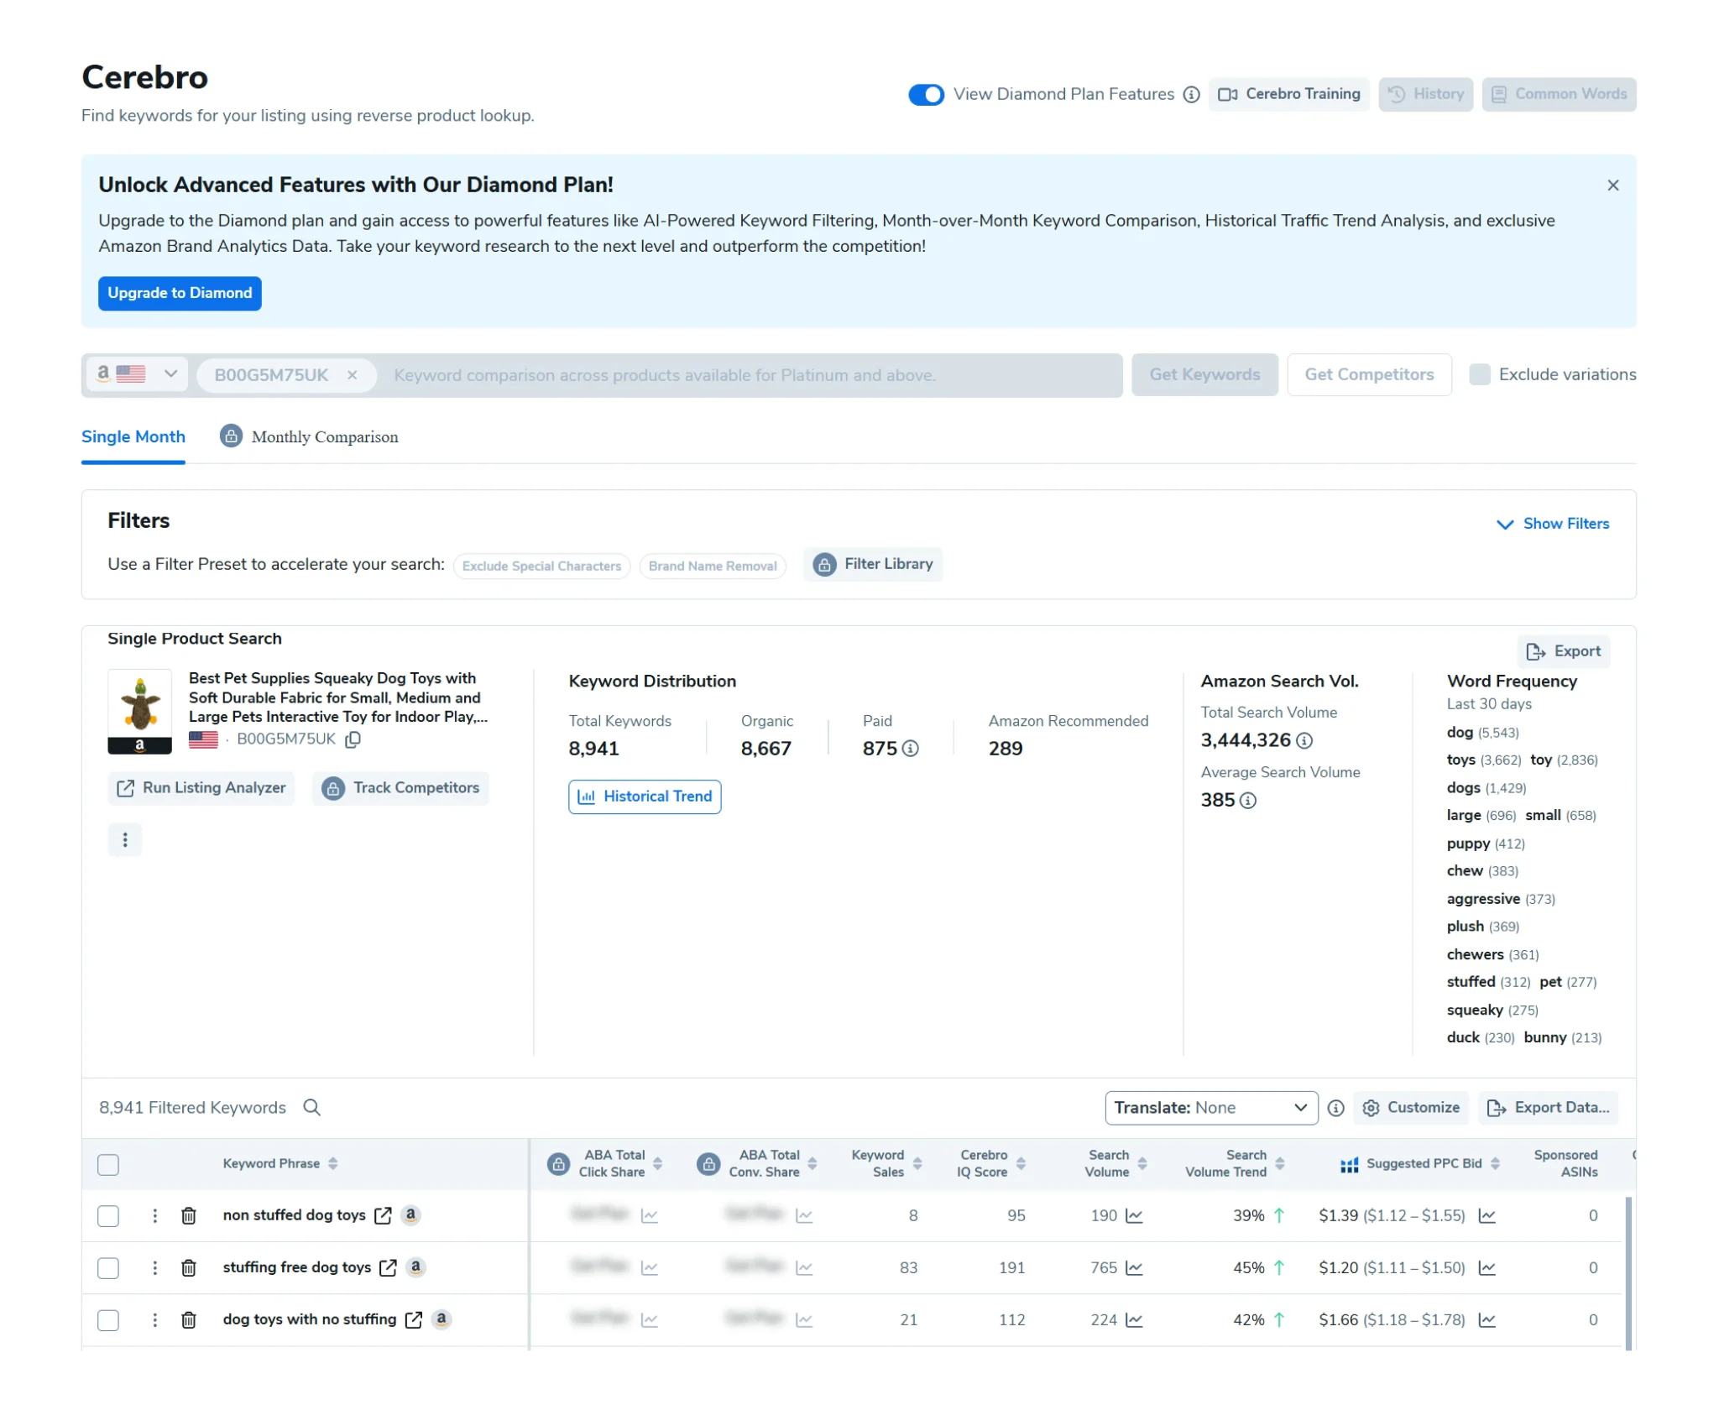The width and height of the screenshot is (1719, 1410).
Task: Apply Brand Name Removal preset
Action: click(x=712, y=566)
